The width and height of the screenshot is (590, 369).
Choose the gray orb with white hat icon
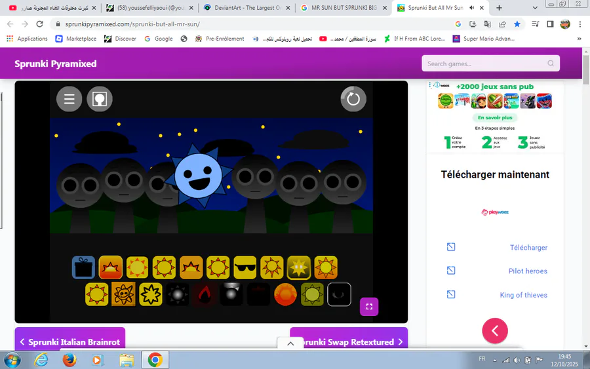coord(231,294)
